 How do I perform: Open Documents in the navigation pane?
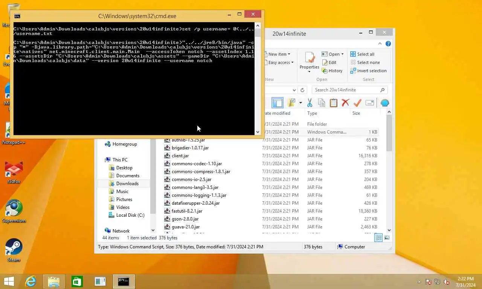click(128, 176)
